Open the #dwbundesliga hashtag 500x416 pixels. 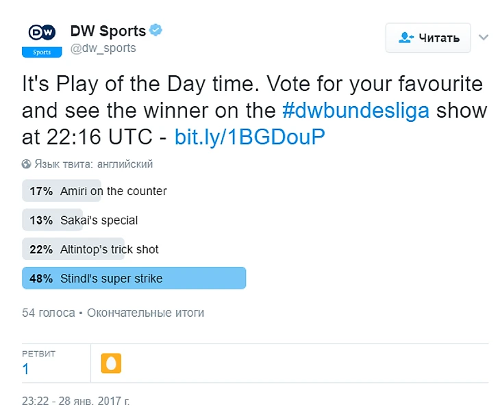pos(357,110)
